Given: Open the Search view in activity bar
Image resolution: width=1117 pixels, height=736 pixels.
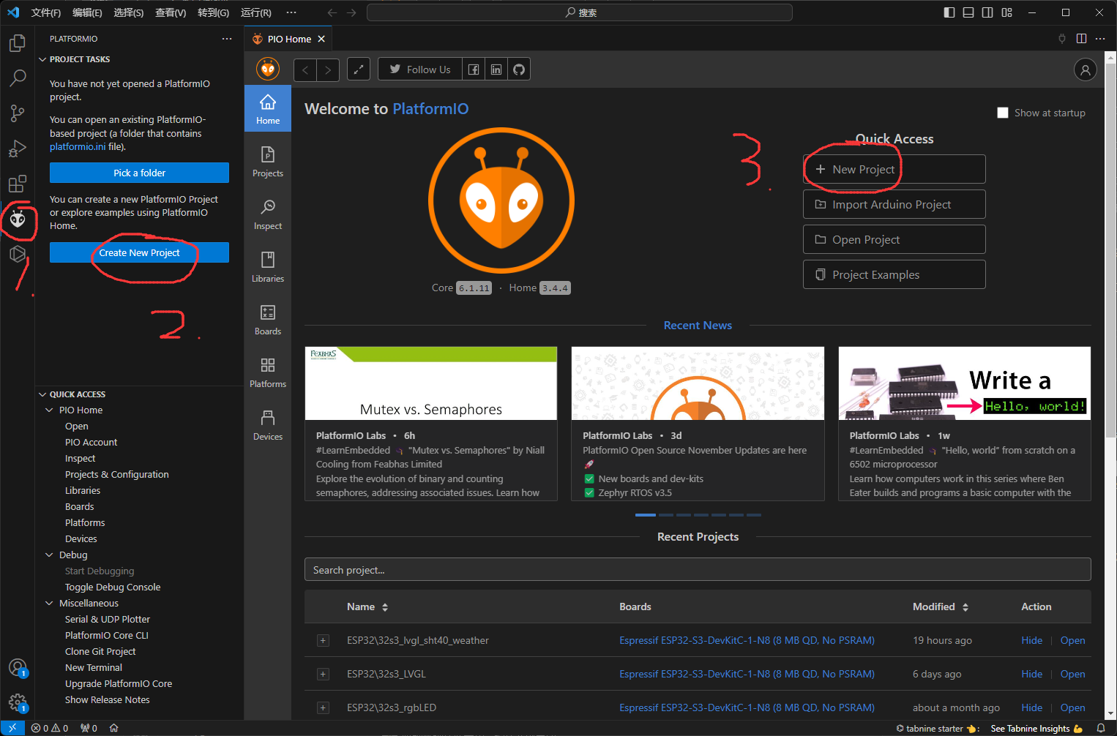Looking at the screenshot, I should (x=18, y=78).
